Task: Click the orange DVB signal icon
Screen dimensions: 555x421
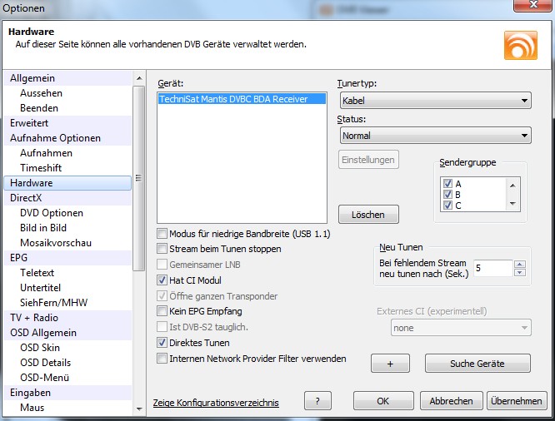Action: [520, 44]
